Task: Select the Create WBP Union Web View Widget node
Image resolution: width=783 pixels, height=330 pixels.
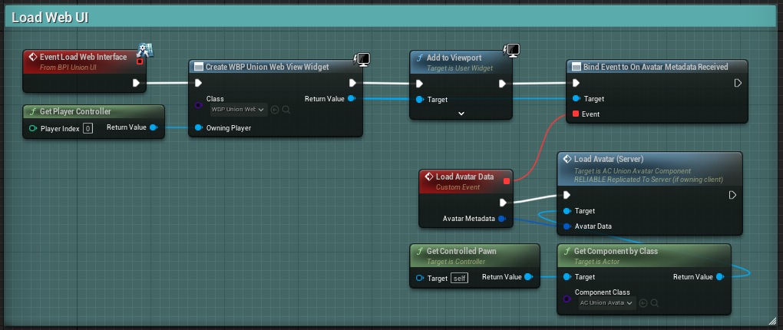Action: pyautogui.click(x=275, y=67)
